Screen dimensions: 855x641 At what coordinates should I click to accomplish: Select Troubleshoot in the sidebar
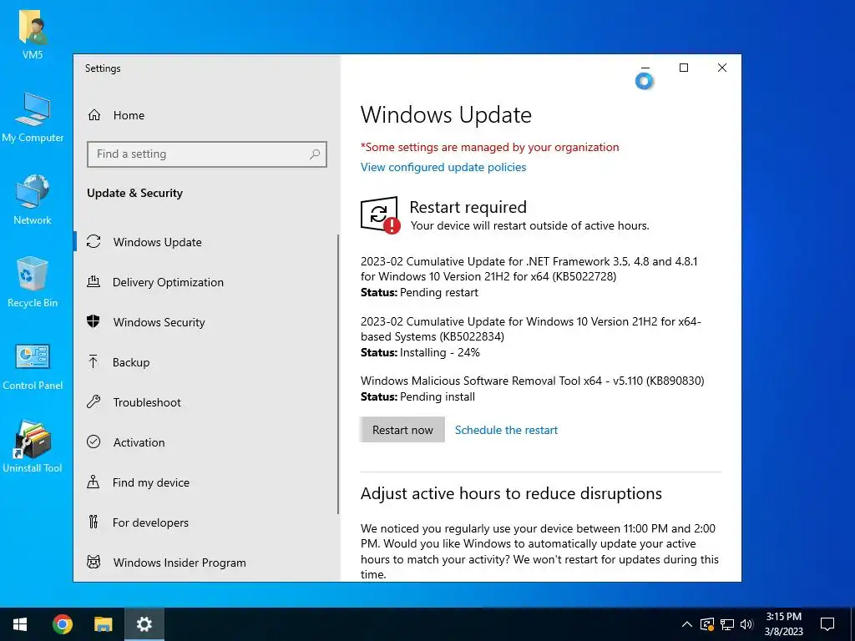pos(206,401)
